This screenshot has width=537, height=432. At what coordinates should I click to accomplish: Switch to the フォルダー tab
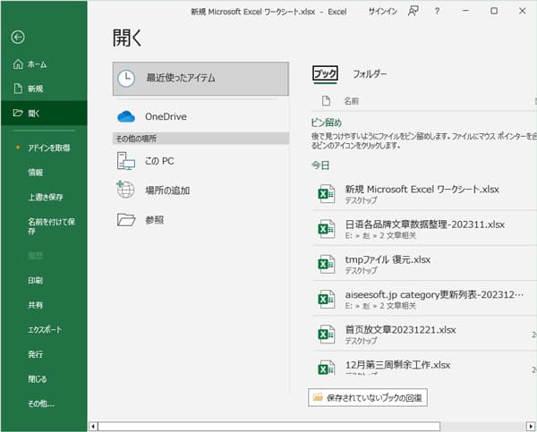point(370,74)
